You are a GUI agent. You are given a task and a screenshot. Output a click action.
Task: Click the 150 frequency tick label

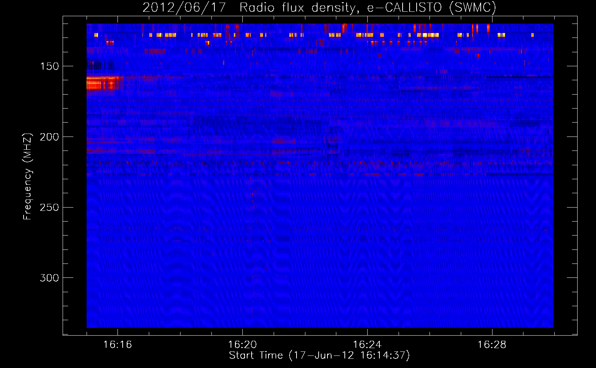[x=49, y=66]
